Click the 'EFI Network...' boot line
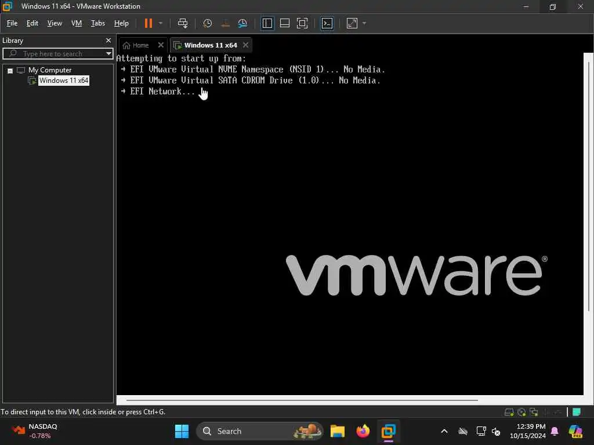The image size is (594, 445). point(158,91)
